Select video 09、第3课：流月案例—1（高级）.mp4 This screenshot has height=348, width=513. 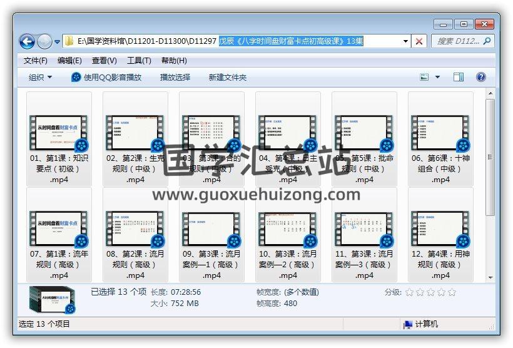pos(211,235)
